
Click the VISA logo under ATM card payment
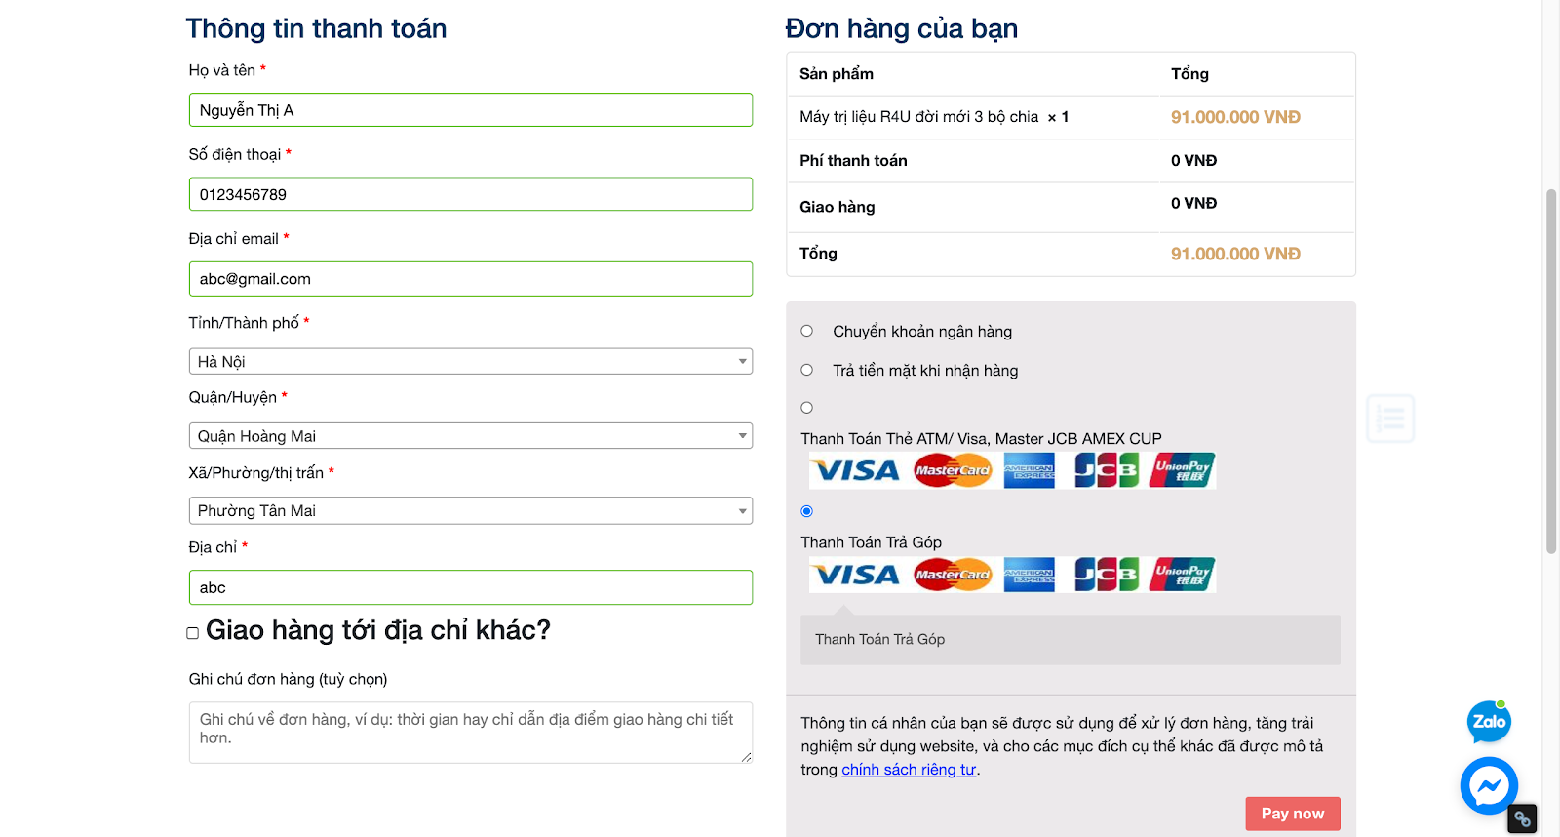(x=857, y=471)
